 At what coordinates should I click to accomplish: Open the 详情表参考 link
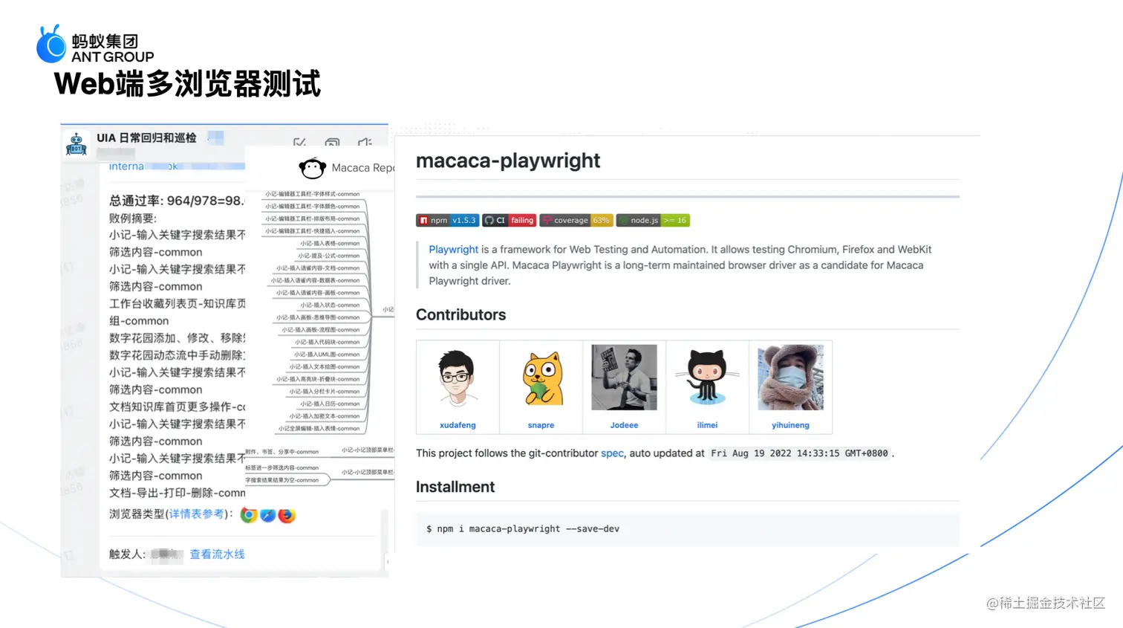tap(196, 514)
